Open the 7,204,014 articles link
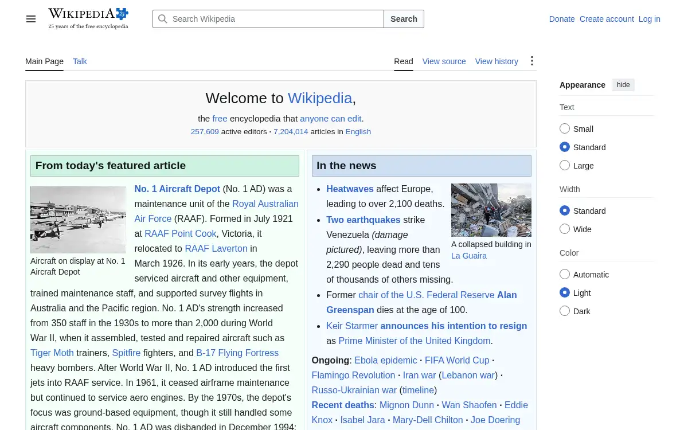688x430 pixels. click(291, 131)
